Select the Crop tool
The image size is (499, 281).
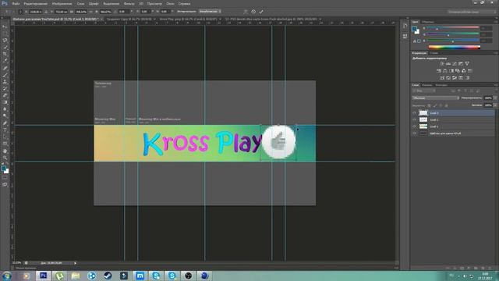point(5,54)
